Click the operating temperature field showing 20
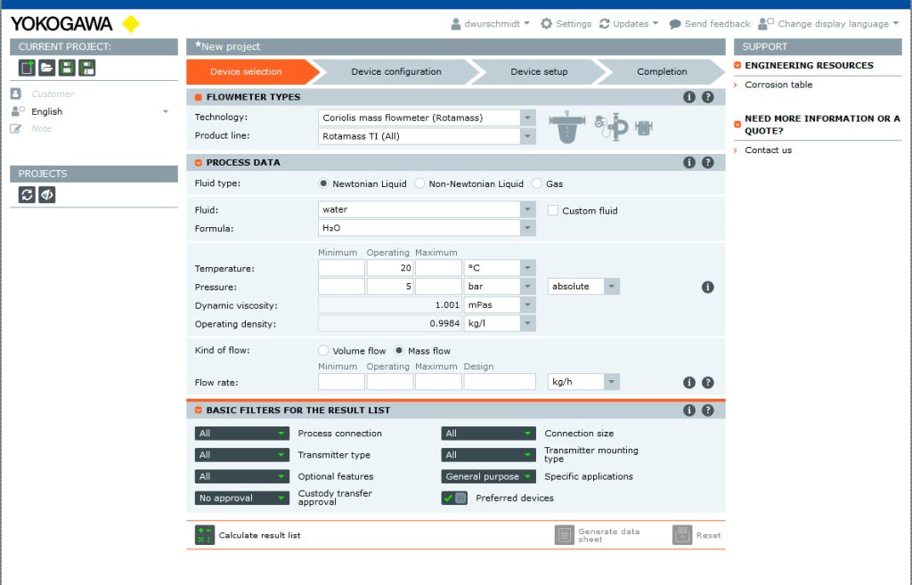 tap(390, 267)
